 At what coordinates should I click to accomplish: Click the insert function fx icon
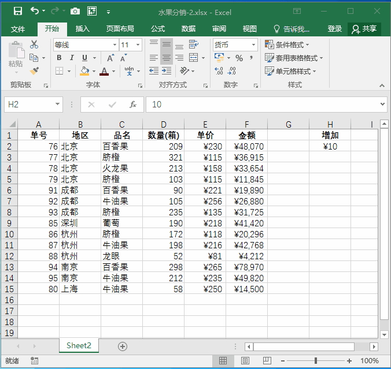coord(133,105)
